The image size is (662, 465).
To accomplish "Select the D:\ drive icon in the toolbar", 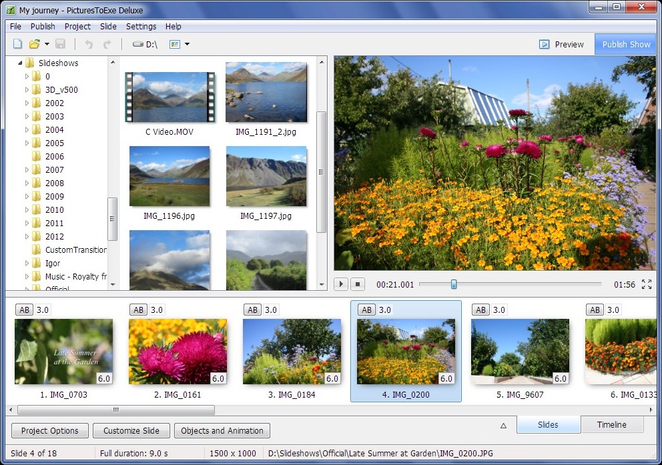I will [137, 43].
